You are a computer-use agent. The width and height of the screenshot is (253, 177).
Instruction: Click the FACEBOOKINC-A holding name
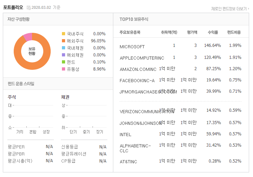click(x=137, y=80)
